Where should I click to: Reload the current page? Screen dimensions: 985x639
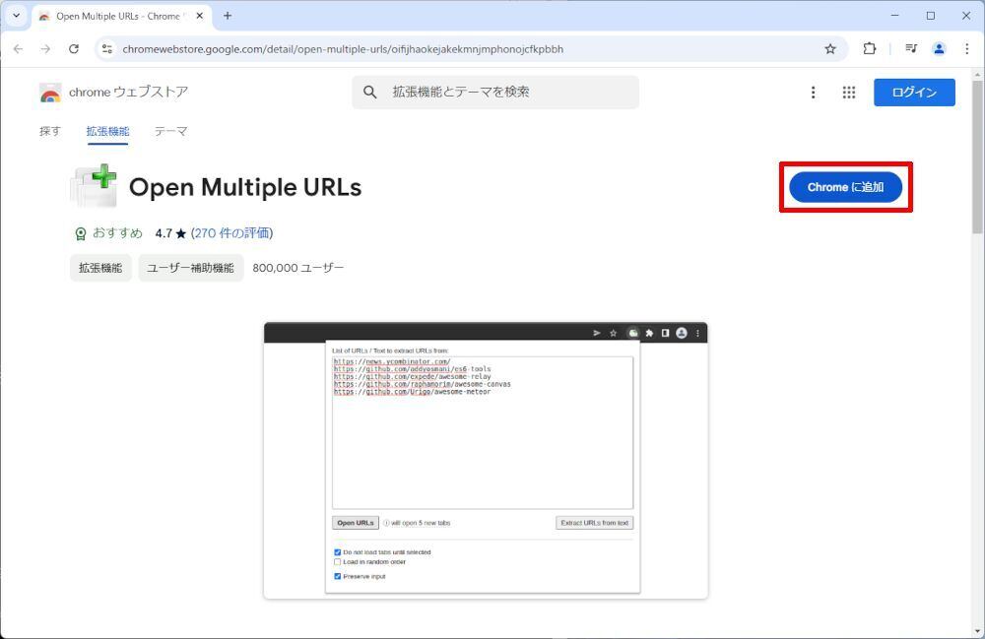(x=74, y=49)
